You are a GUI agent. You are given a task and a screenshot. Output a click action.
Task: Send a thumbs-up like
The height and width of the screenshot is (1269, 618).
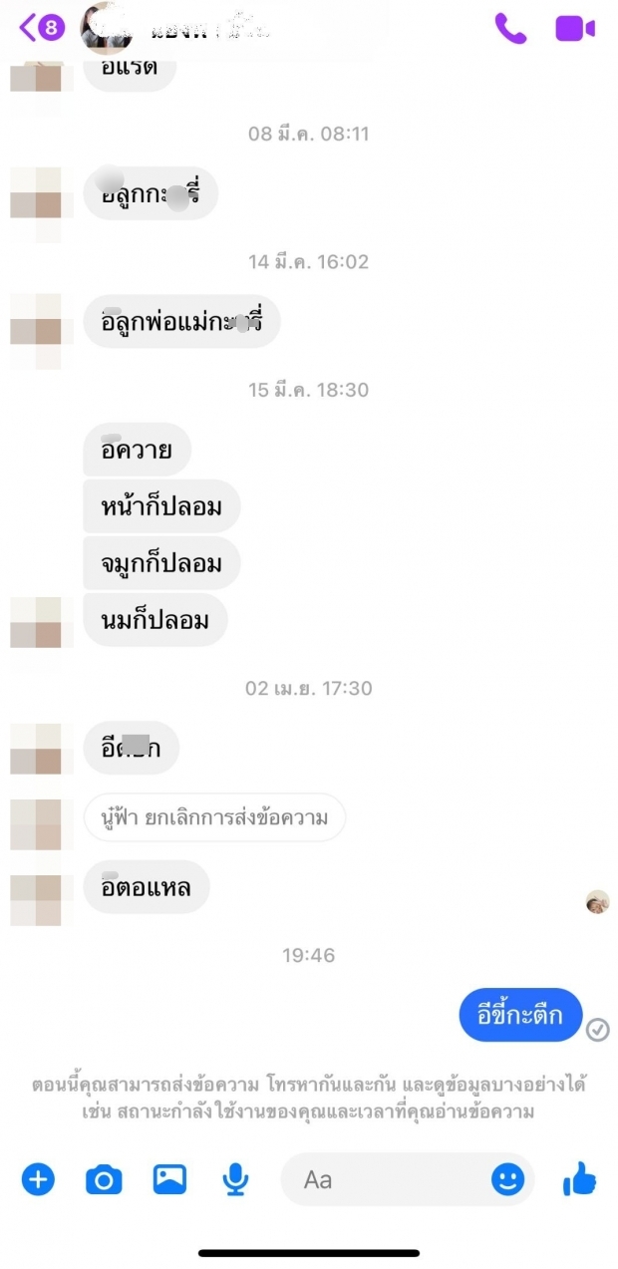[x=579, y=1179]
